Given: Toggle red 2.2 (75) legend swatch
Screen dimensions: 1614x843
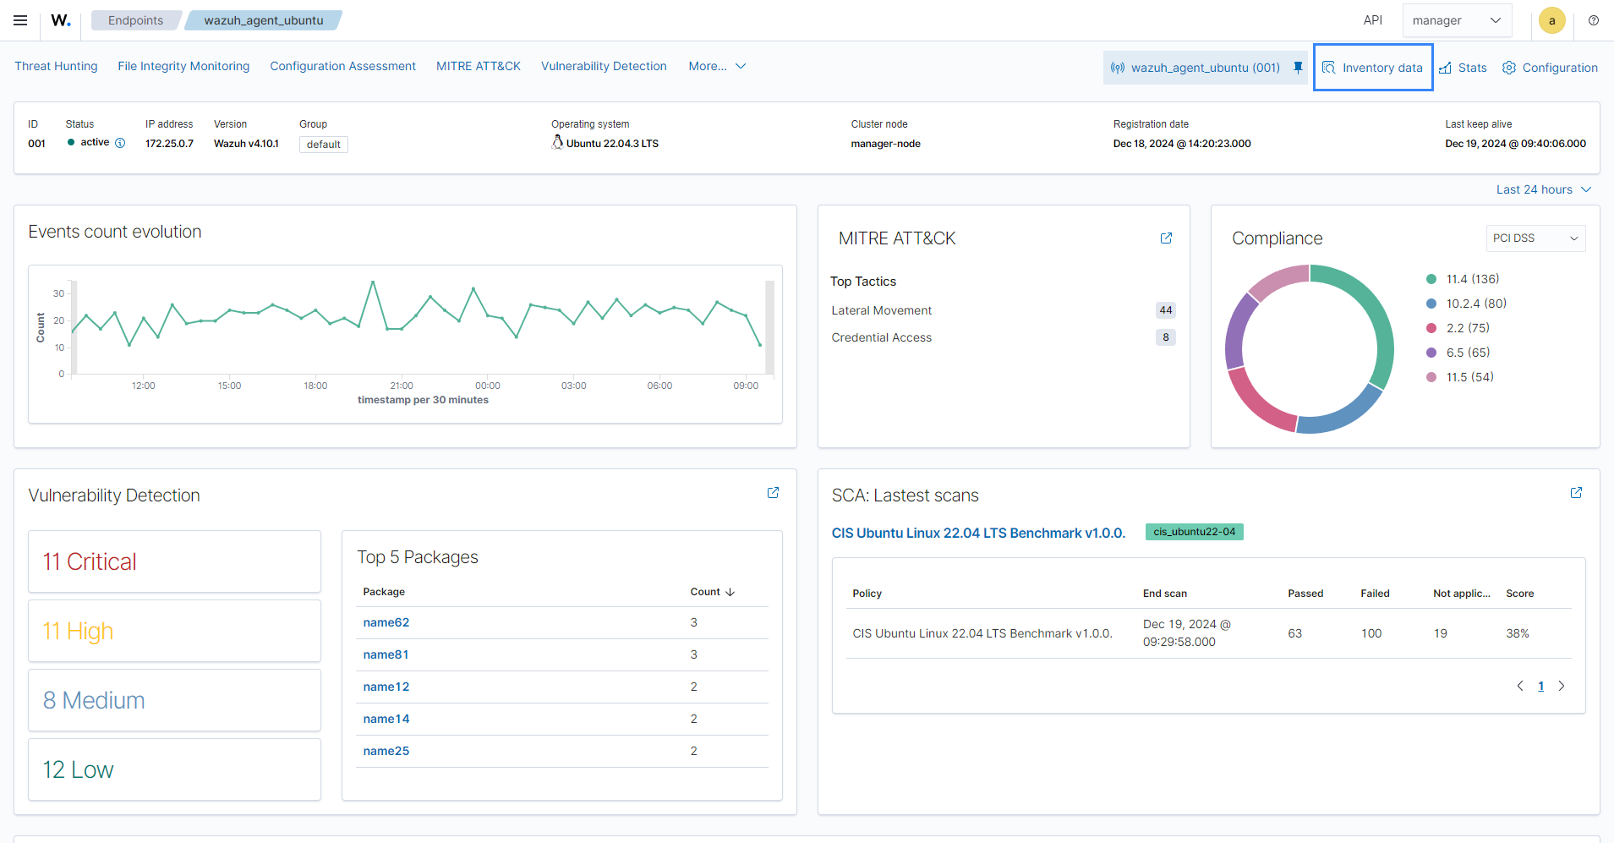Looking at the screenshot, I should [1431, 328].
